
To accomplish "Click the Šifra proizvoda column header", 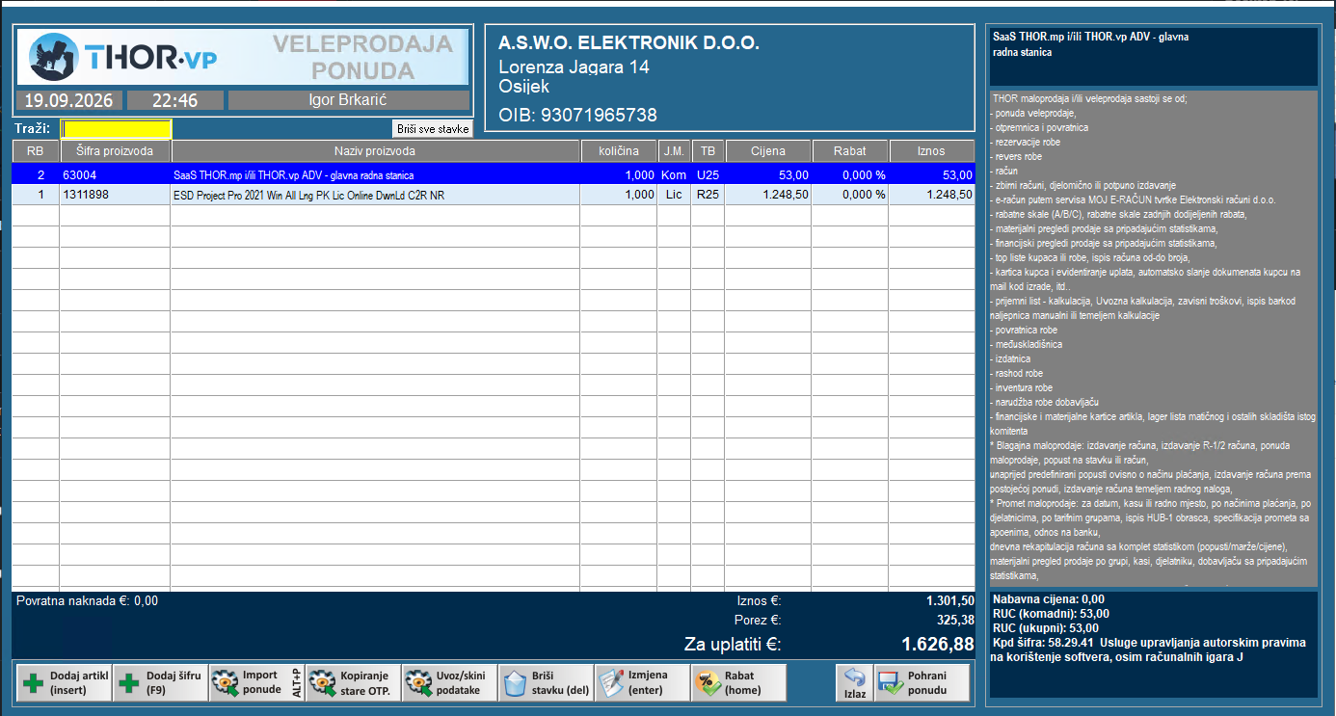I will tap(115, 151).
